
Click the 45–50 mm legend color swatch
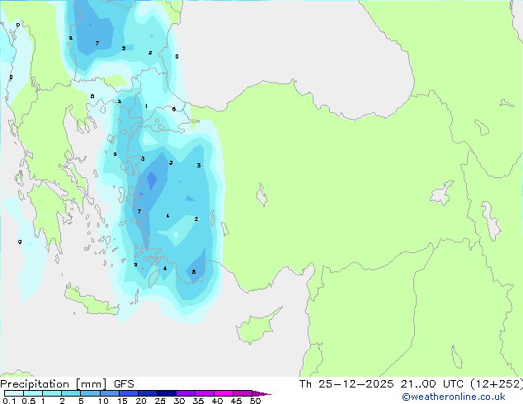point(243,393)
